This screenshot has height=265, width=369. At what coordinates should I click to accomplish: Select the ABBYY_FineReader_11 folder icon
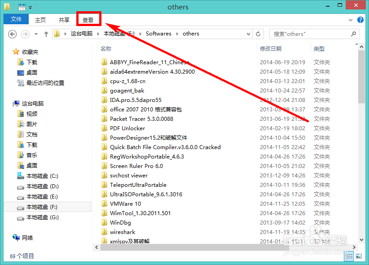[x=104, y=62]
